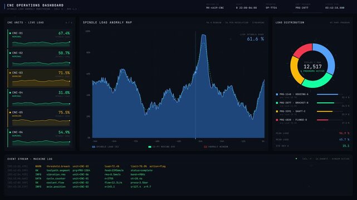Click the 12,517 donut center value

[x=312, y=67]
